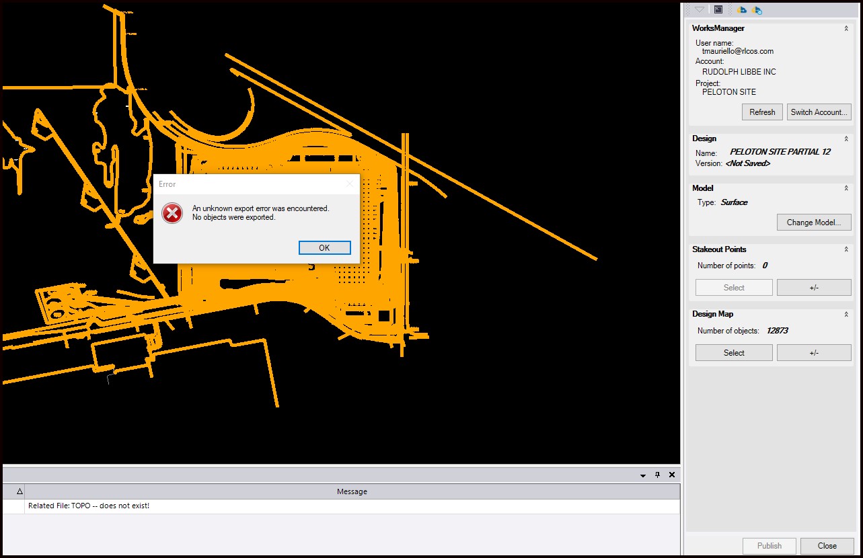Viewport: 863px width, 558px height.
Task: Open the toolbar dropdown triangle
Action: tap(698, 10)
